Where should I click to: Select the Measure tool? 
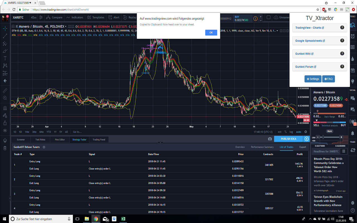pos(5,90)
